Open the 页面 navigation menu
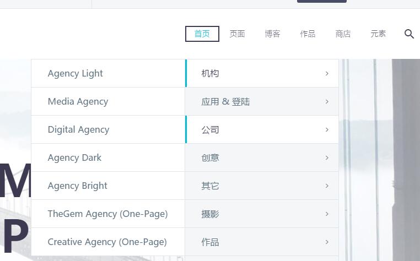The width and height of the screenshot is (420, 261). coord(238,34)
